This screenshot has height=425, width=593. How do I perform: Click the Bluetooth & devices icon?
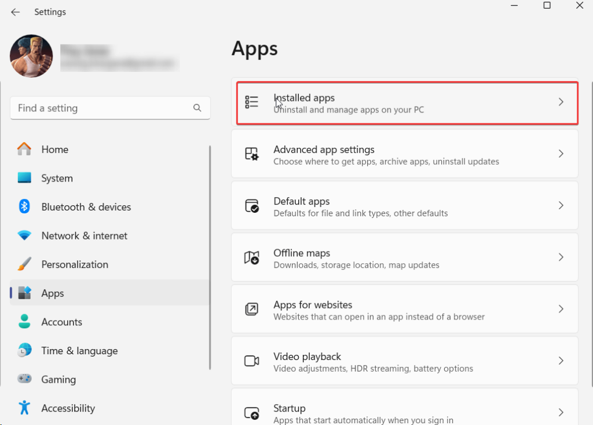tap(24, 207)
